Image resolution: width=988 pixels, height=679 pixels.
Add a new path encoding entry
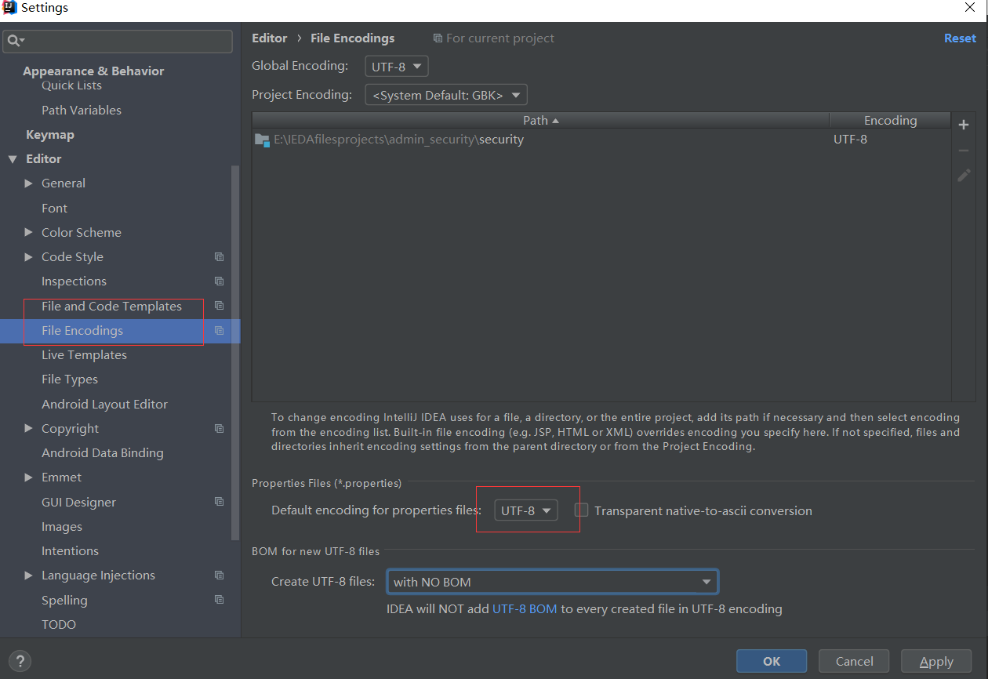tap(964, 125)
